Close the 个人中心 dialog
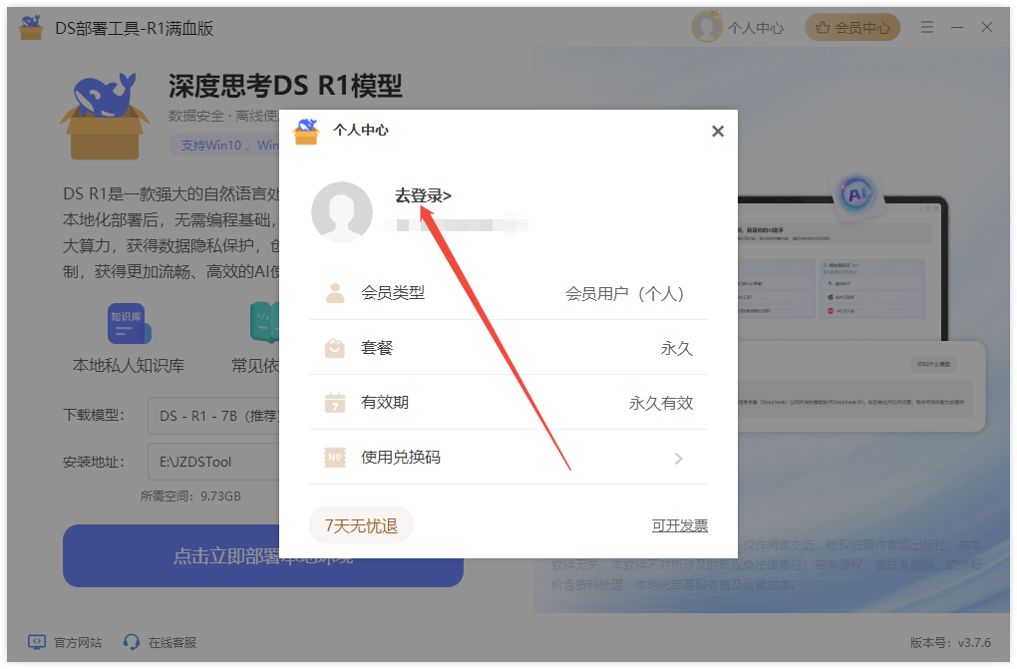This screenshot has height=669, width=1017. pyautogui.click(x=717, y=131)
